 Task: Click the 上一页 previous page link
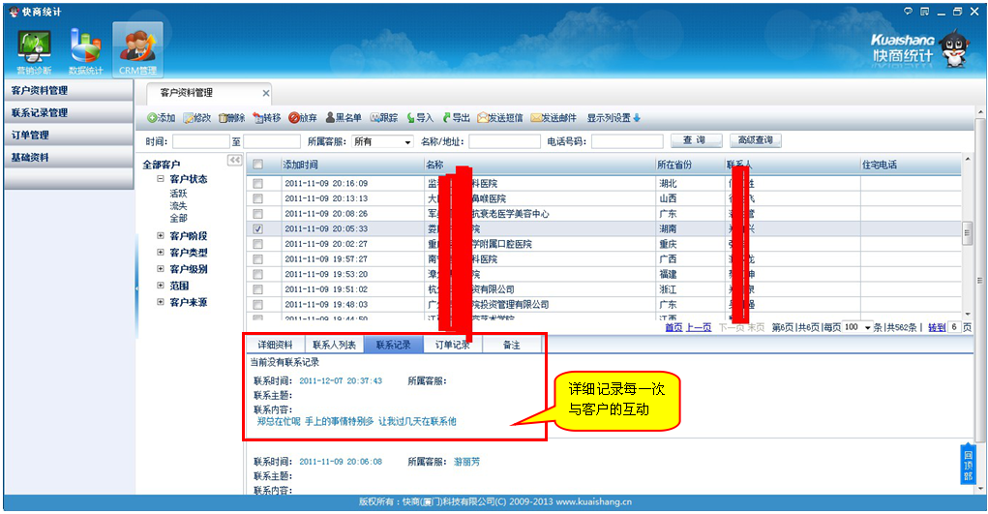coord(699,327)
